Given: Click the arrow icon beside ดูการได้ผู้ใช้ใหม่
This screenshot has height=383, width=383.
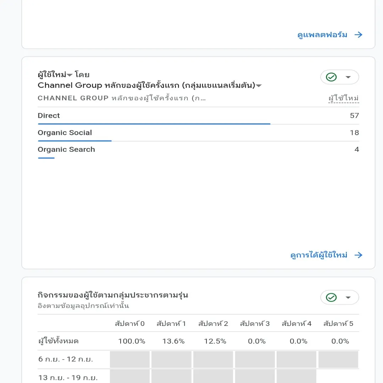Looking at the screenshot, I should tap(358, 255).
